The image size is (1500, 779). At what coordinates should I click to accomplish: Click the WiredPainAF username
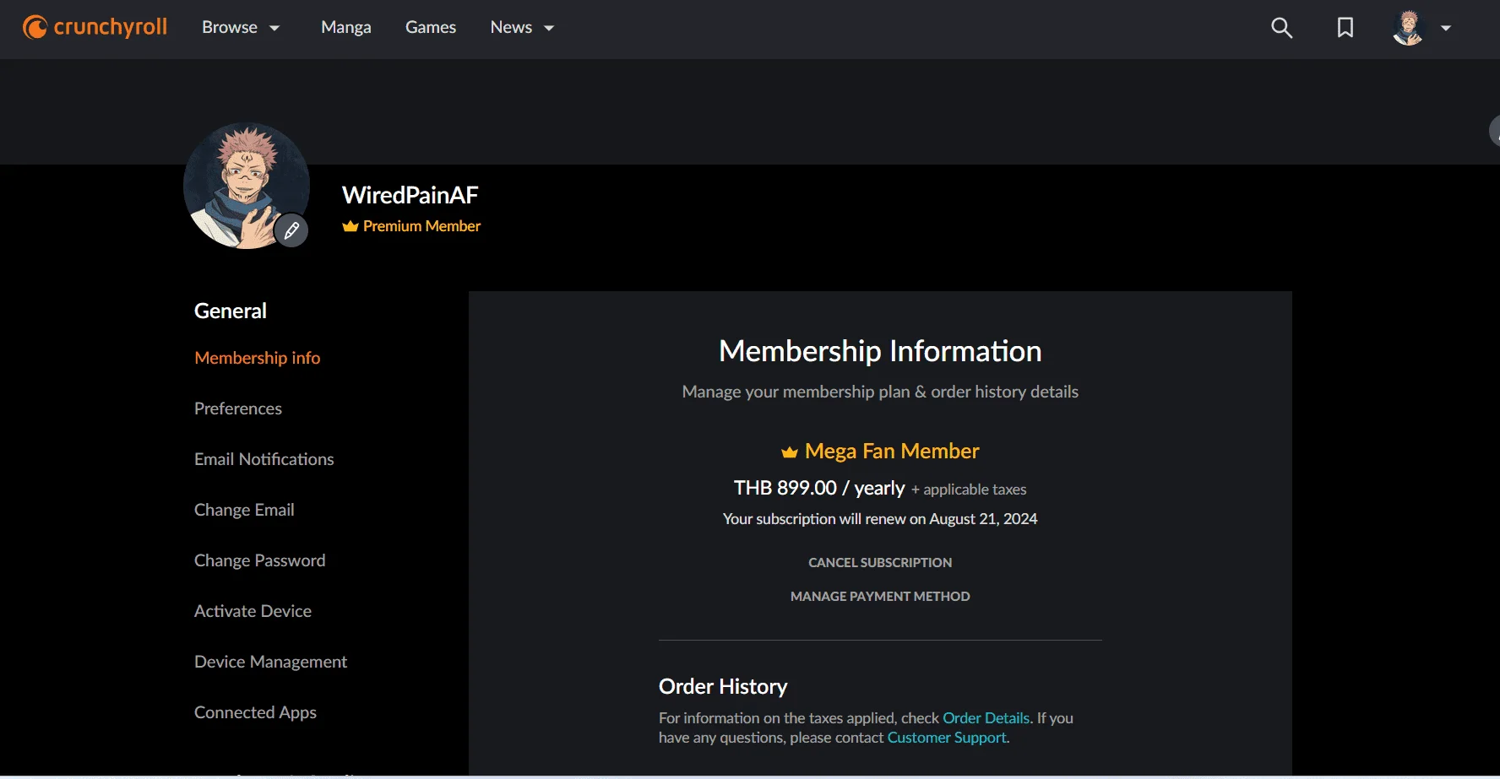(x=410, y=195)
